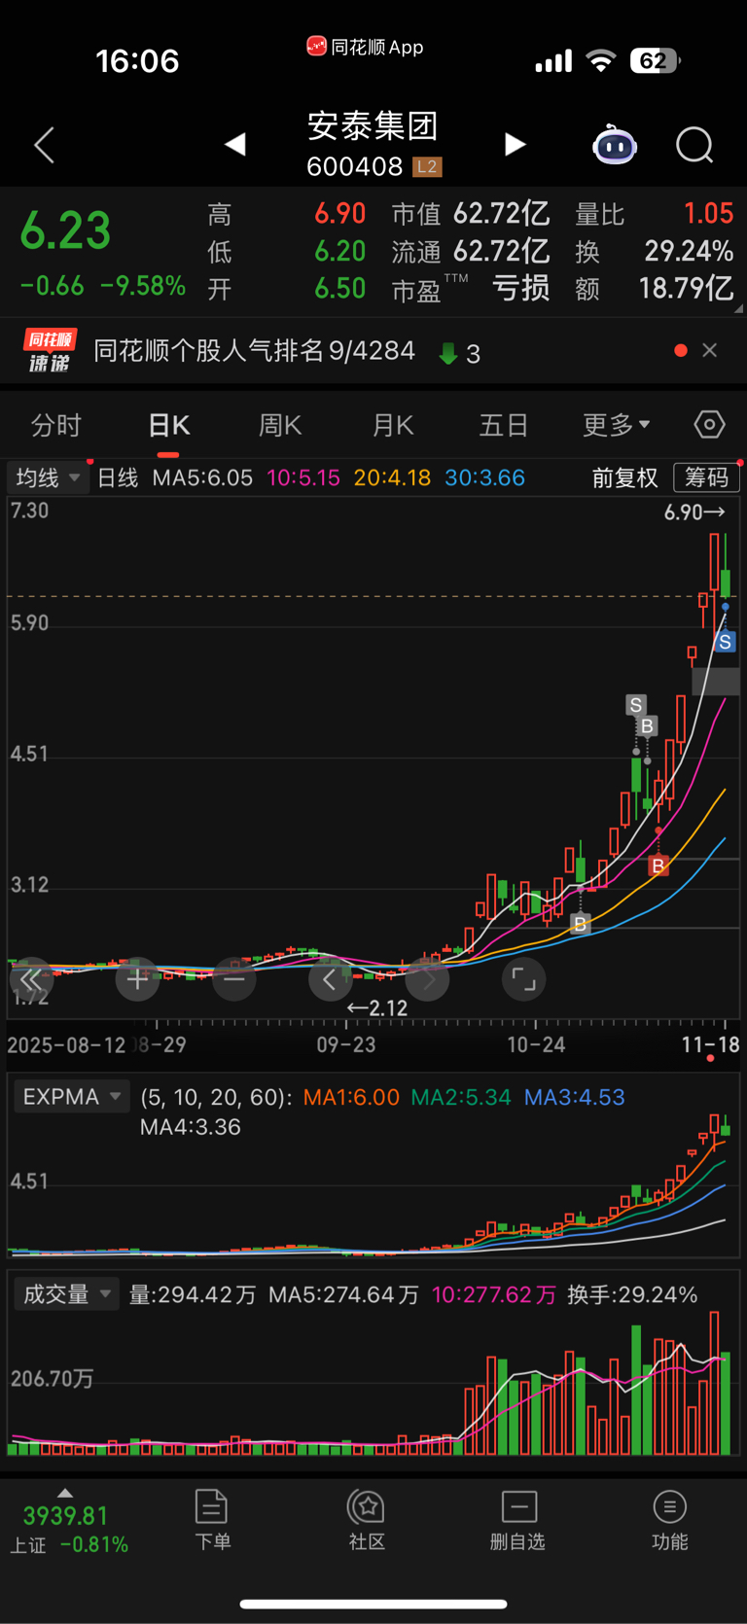Tap volume 量:294.42万 label
This screenshot has width=747, height=1624.
(x=193, y=1294)
